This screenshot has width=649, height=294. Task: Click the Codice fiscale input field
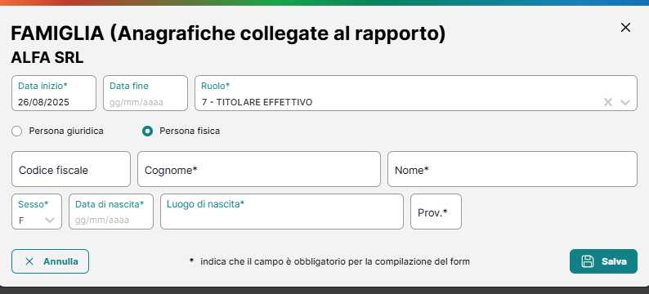[71, 169]
